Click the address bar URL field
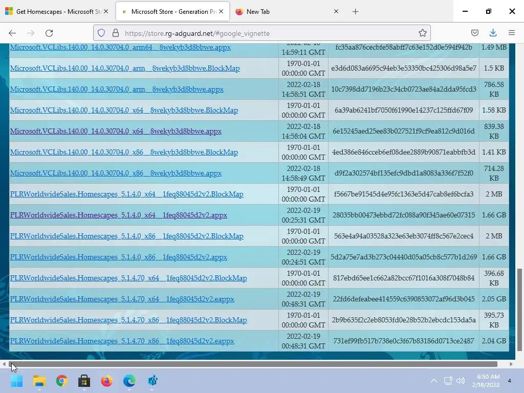 coord(261,33)
